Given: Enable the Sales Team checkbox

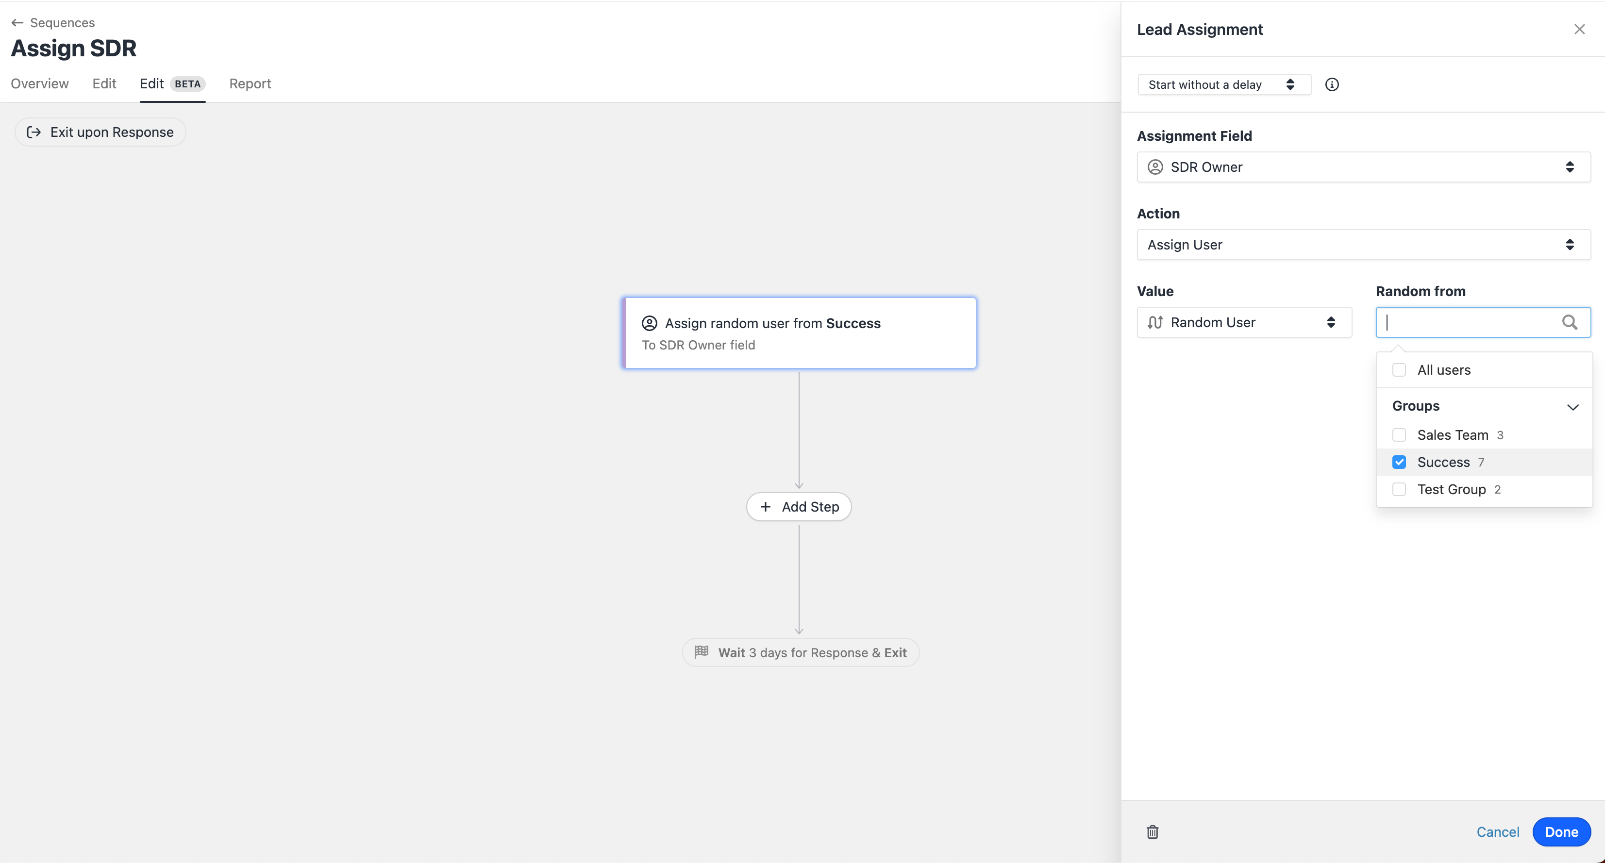Looking at the screenshot, I should [x=1400, y=435].
